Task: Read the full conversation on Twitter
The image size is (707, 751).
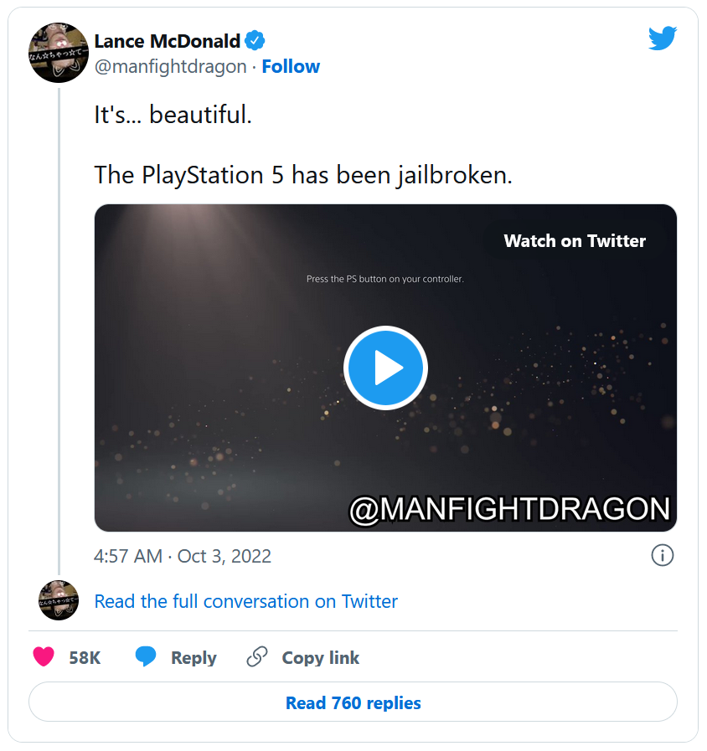Action: (x=245, y=601)
